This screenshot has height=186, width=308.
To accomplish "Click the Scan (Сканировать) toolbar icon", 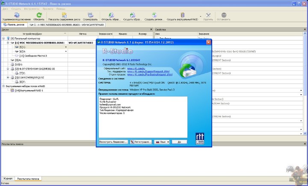I will 90,15.
